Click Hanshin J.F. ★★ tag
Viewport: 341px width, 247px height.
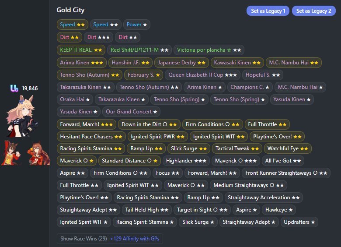130,63
